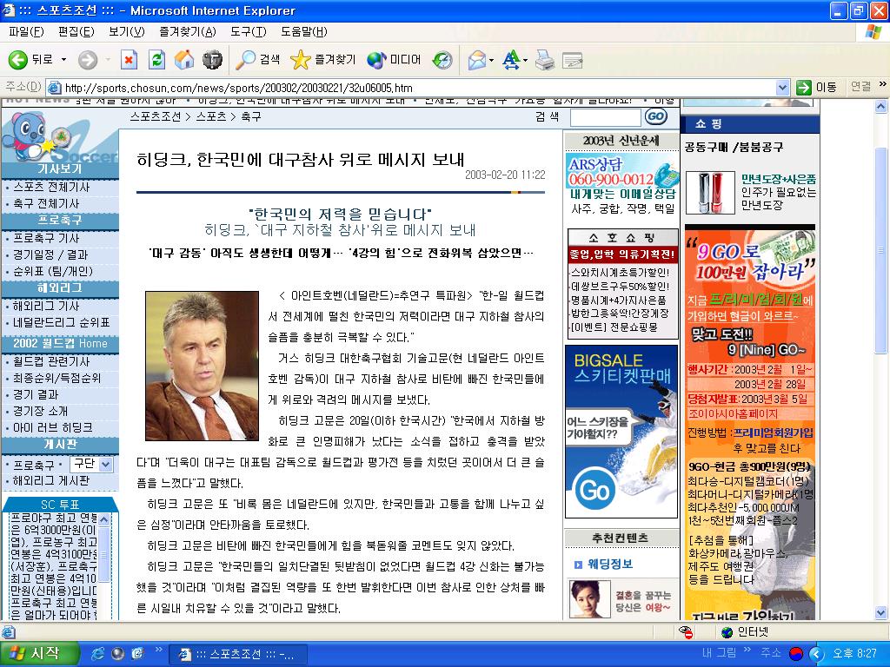Click the Refresh page icon
This screenshot has height=667, width=890.
(156, 60)
